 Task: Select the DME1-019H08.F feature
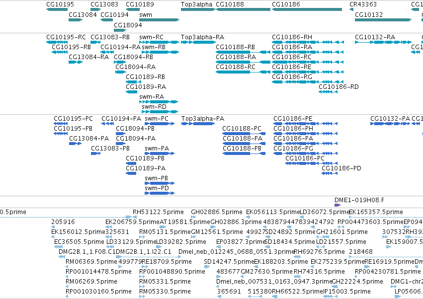[x=338, y=205]
